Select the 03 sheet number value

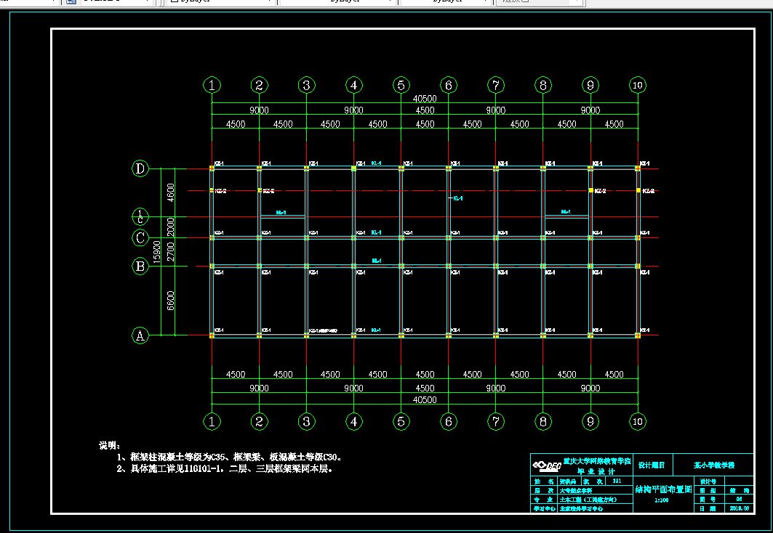click(739, 499)
